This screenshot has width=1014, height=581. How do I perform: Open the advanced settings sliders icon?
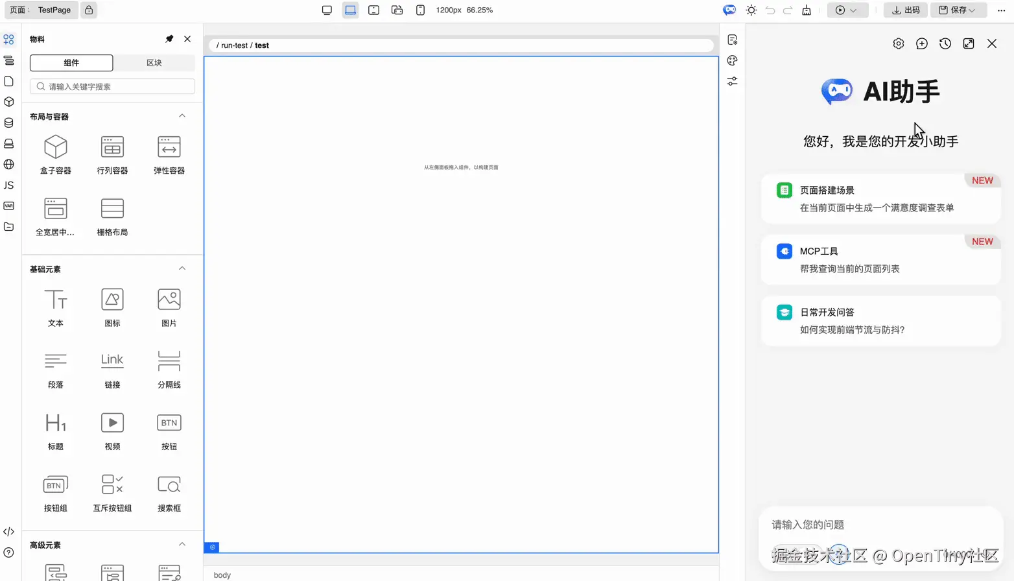click(x=733, y=81)
